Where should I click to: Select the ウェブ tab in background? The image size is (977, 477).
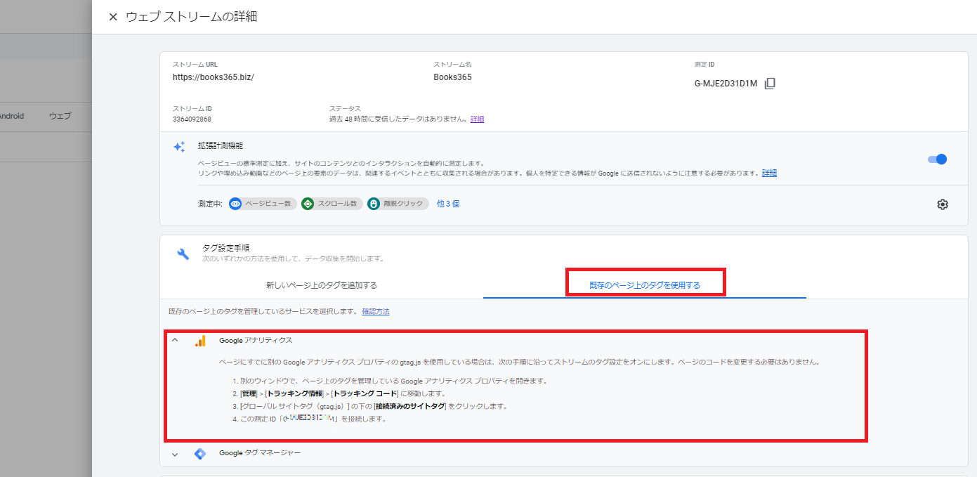(x=60, y=117)
